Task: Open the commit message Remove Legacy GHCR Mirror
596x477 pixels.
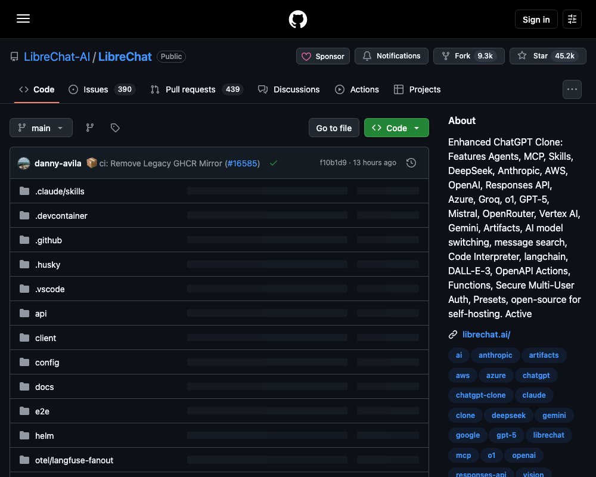Action: pyautogui.click(x=160, y=163)
